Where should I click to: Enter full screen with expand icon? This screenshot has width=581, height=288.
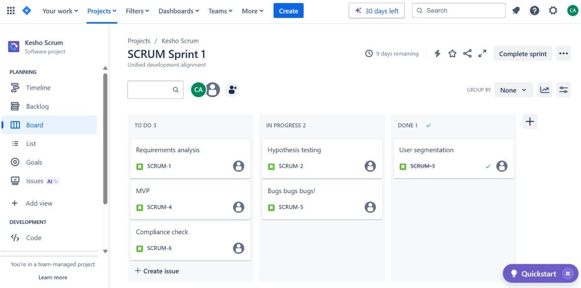pyautogui.click(x=482, y=54)
